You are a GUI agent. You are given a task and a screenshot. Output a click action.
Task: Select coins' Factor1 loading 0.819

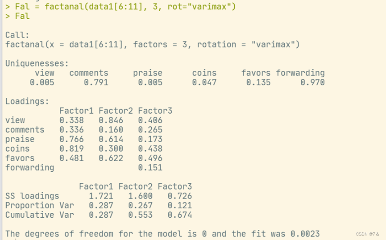click(x=71, y=149)
